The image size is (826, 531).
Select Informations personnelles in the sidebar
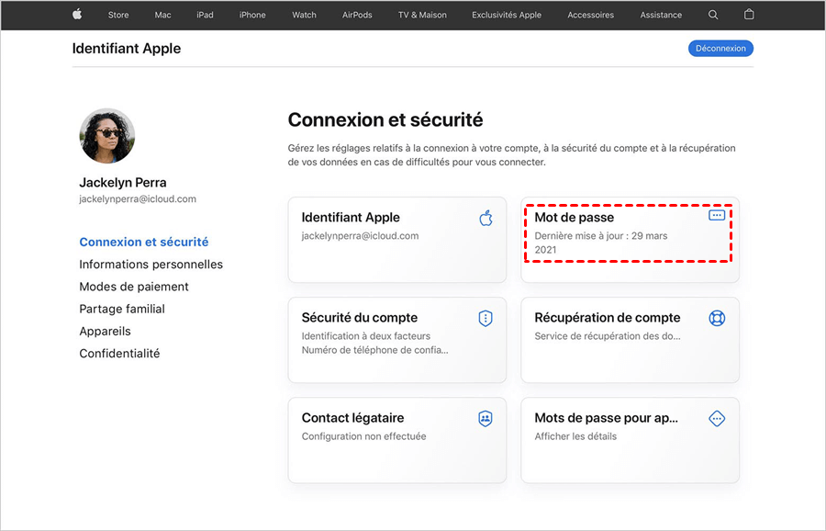[x=151, y=265]
